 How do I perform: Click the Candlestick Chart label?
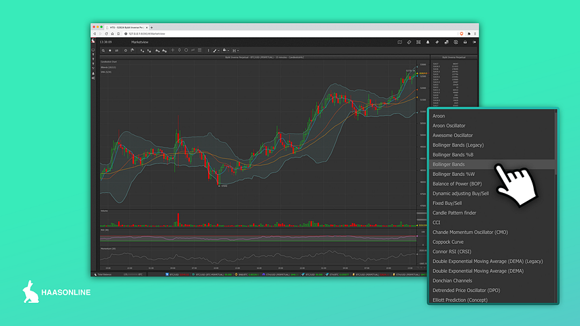tap(109, 62)
